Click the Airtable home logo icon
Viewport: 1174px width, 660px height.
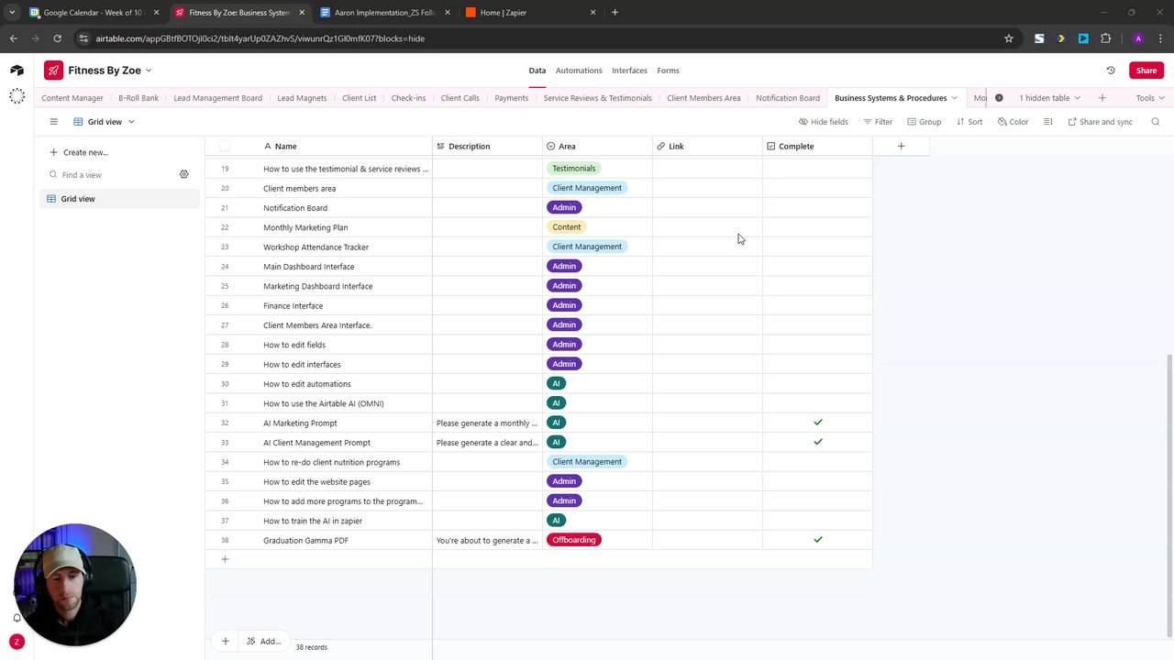[x=17, y=71]
